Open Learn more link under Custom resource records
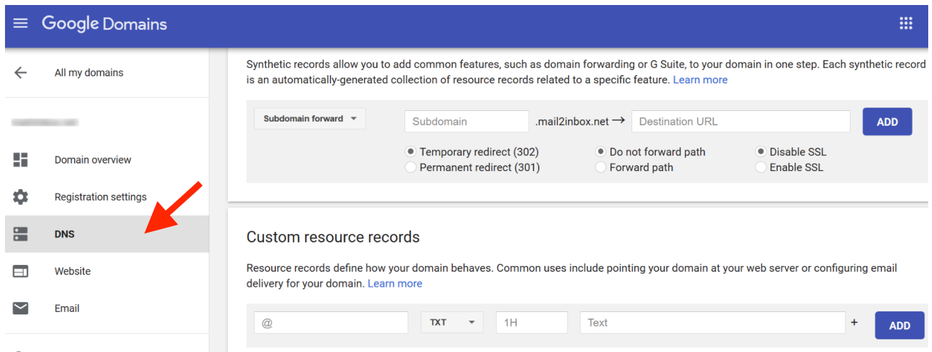 pos(395,283)
